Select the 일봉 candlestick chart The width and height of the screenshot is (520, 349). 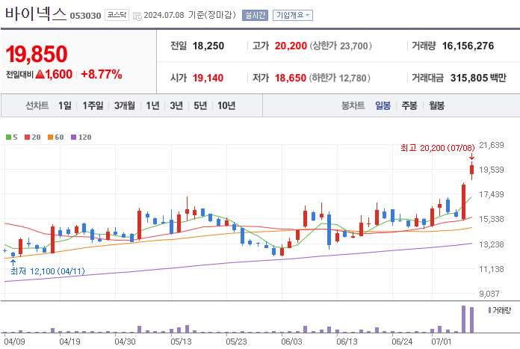click(x=383, y=105)
